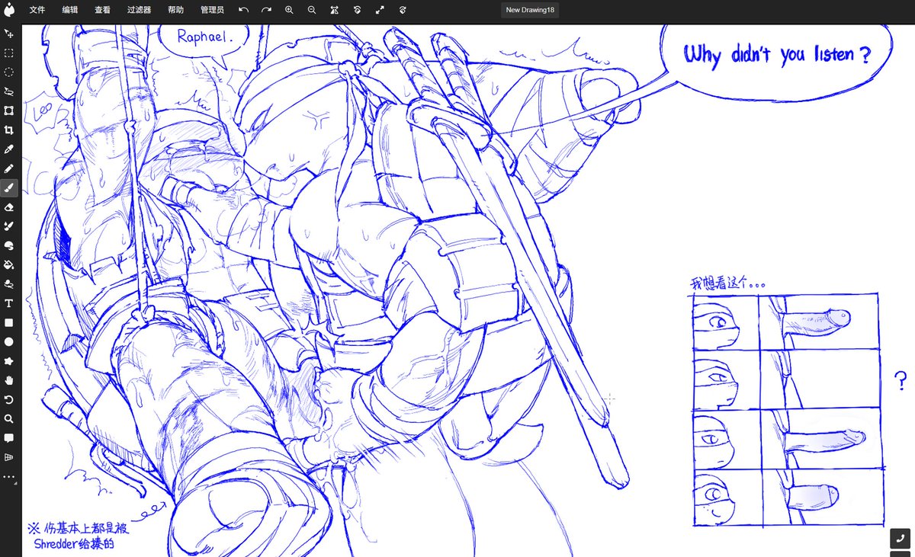Zoom in with the magnifier toolbar icon
This screenshot has width=915, height=557.
click(x=289, y=10)
